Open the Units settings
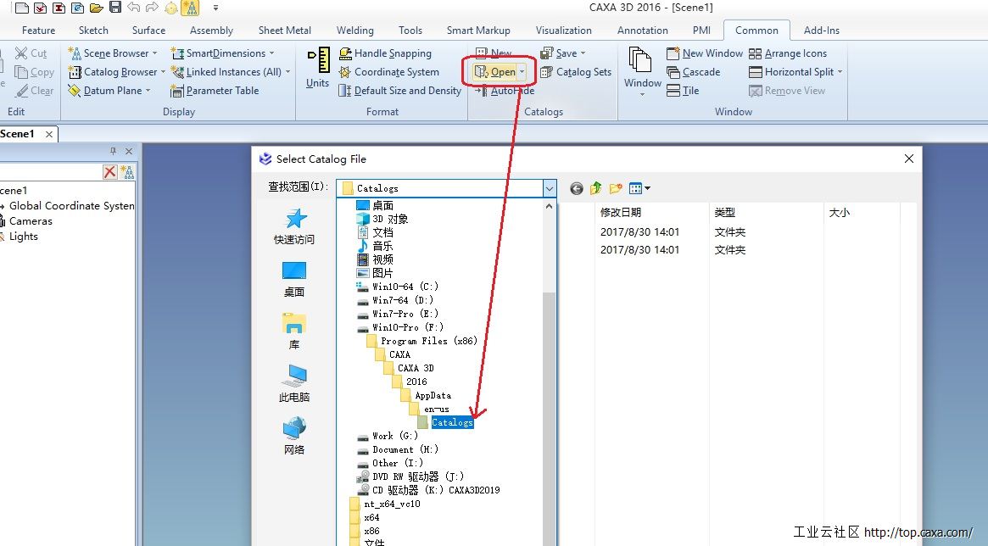 (x=318, y=67)
